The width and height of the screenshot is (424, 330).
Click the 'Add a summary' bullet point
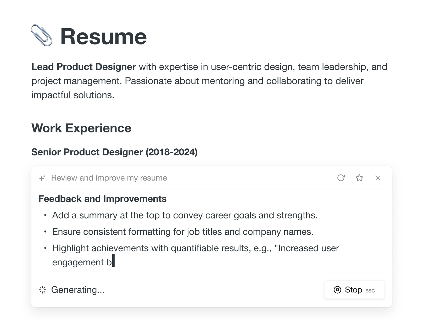pos(185,215)
